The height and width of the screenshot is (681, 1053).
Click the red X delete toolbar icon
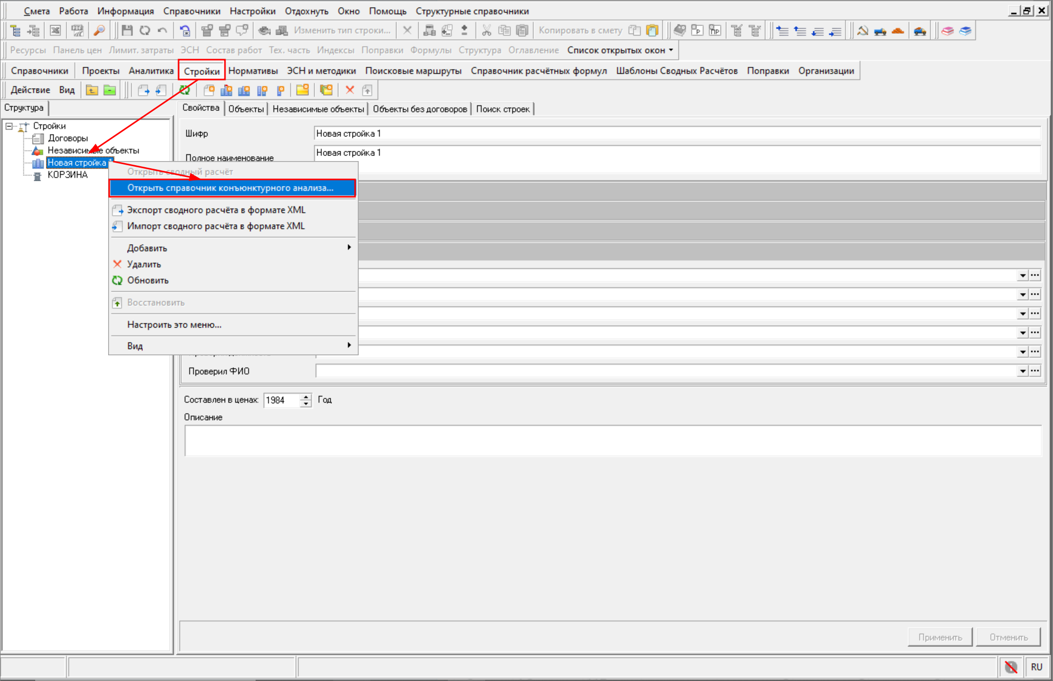click(x=350, y=90)
